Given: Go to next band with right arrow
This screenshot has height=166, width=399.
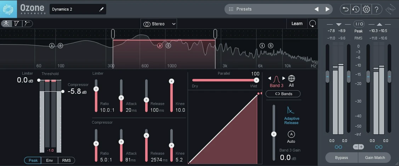Looking at the screenshot, I should click(284, 79).
